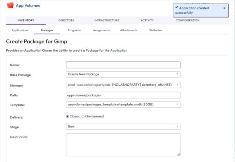Switch to the Attachments sub-tab
The image size is (235, 162).
(128, 30)
